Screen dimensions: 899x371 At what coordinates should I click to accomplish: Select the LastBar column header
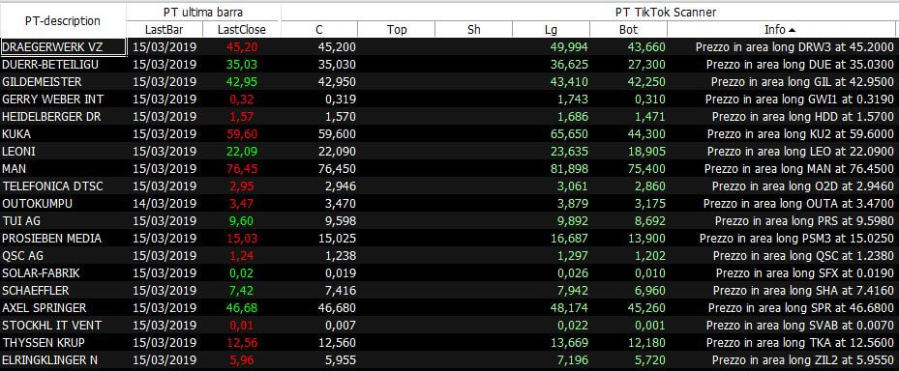click(x=165, y=30)
